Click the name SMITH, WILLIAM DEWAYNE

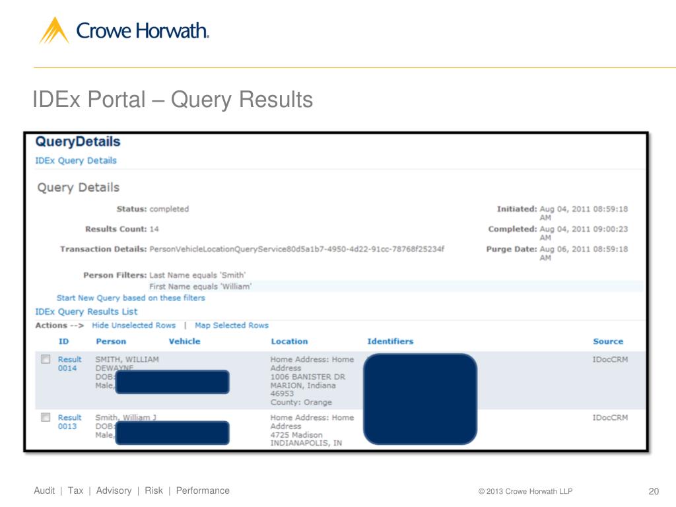(x=127, y=363)
